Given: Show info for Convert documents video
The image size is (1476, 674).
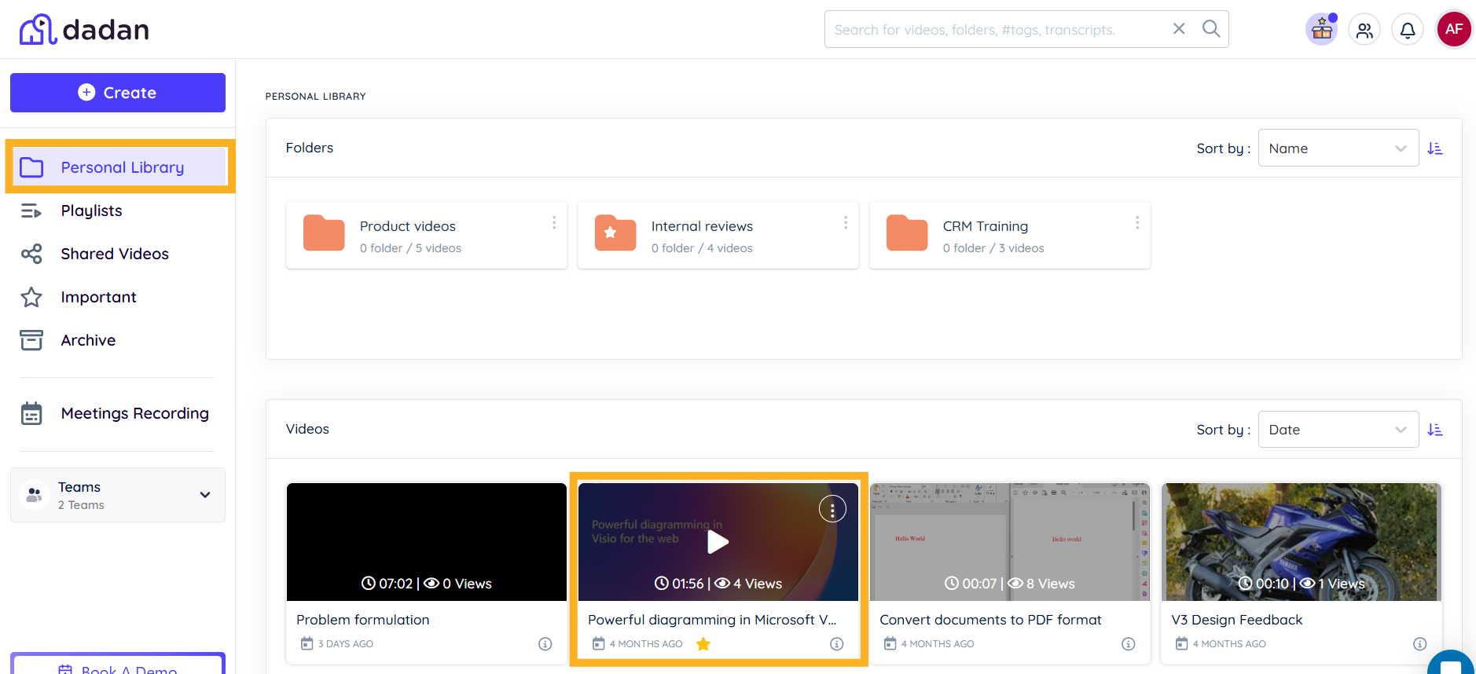Looking at the screenshot, I should [1129, 644].
